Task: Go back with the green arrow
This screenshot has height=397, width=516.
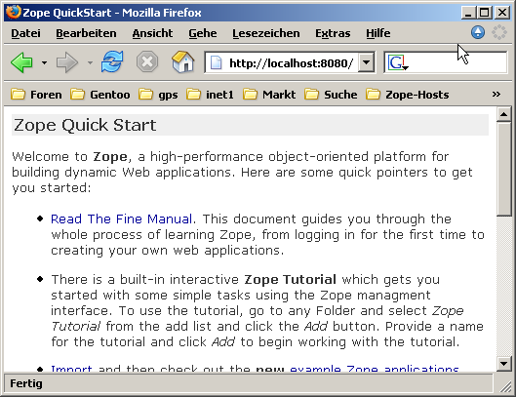Action: click(21, 62)
